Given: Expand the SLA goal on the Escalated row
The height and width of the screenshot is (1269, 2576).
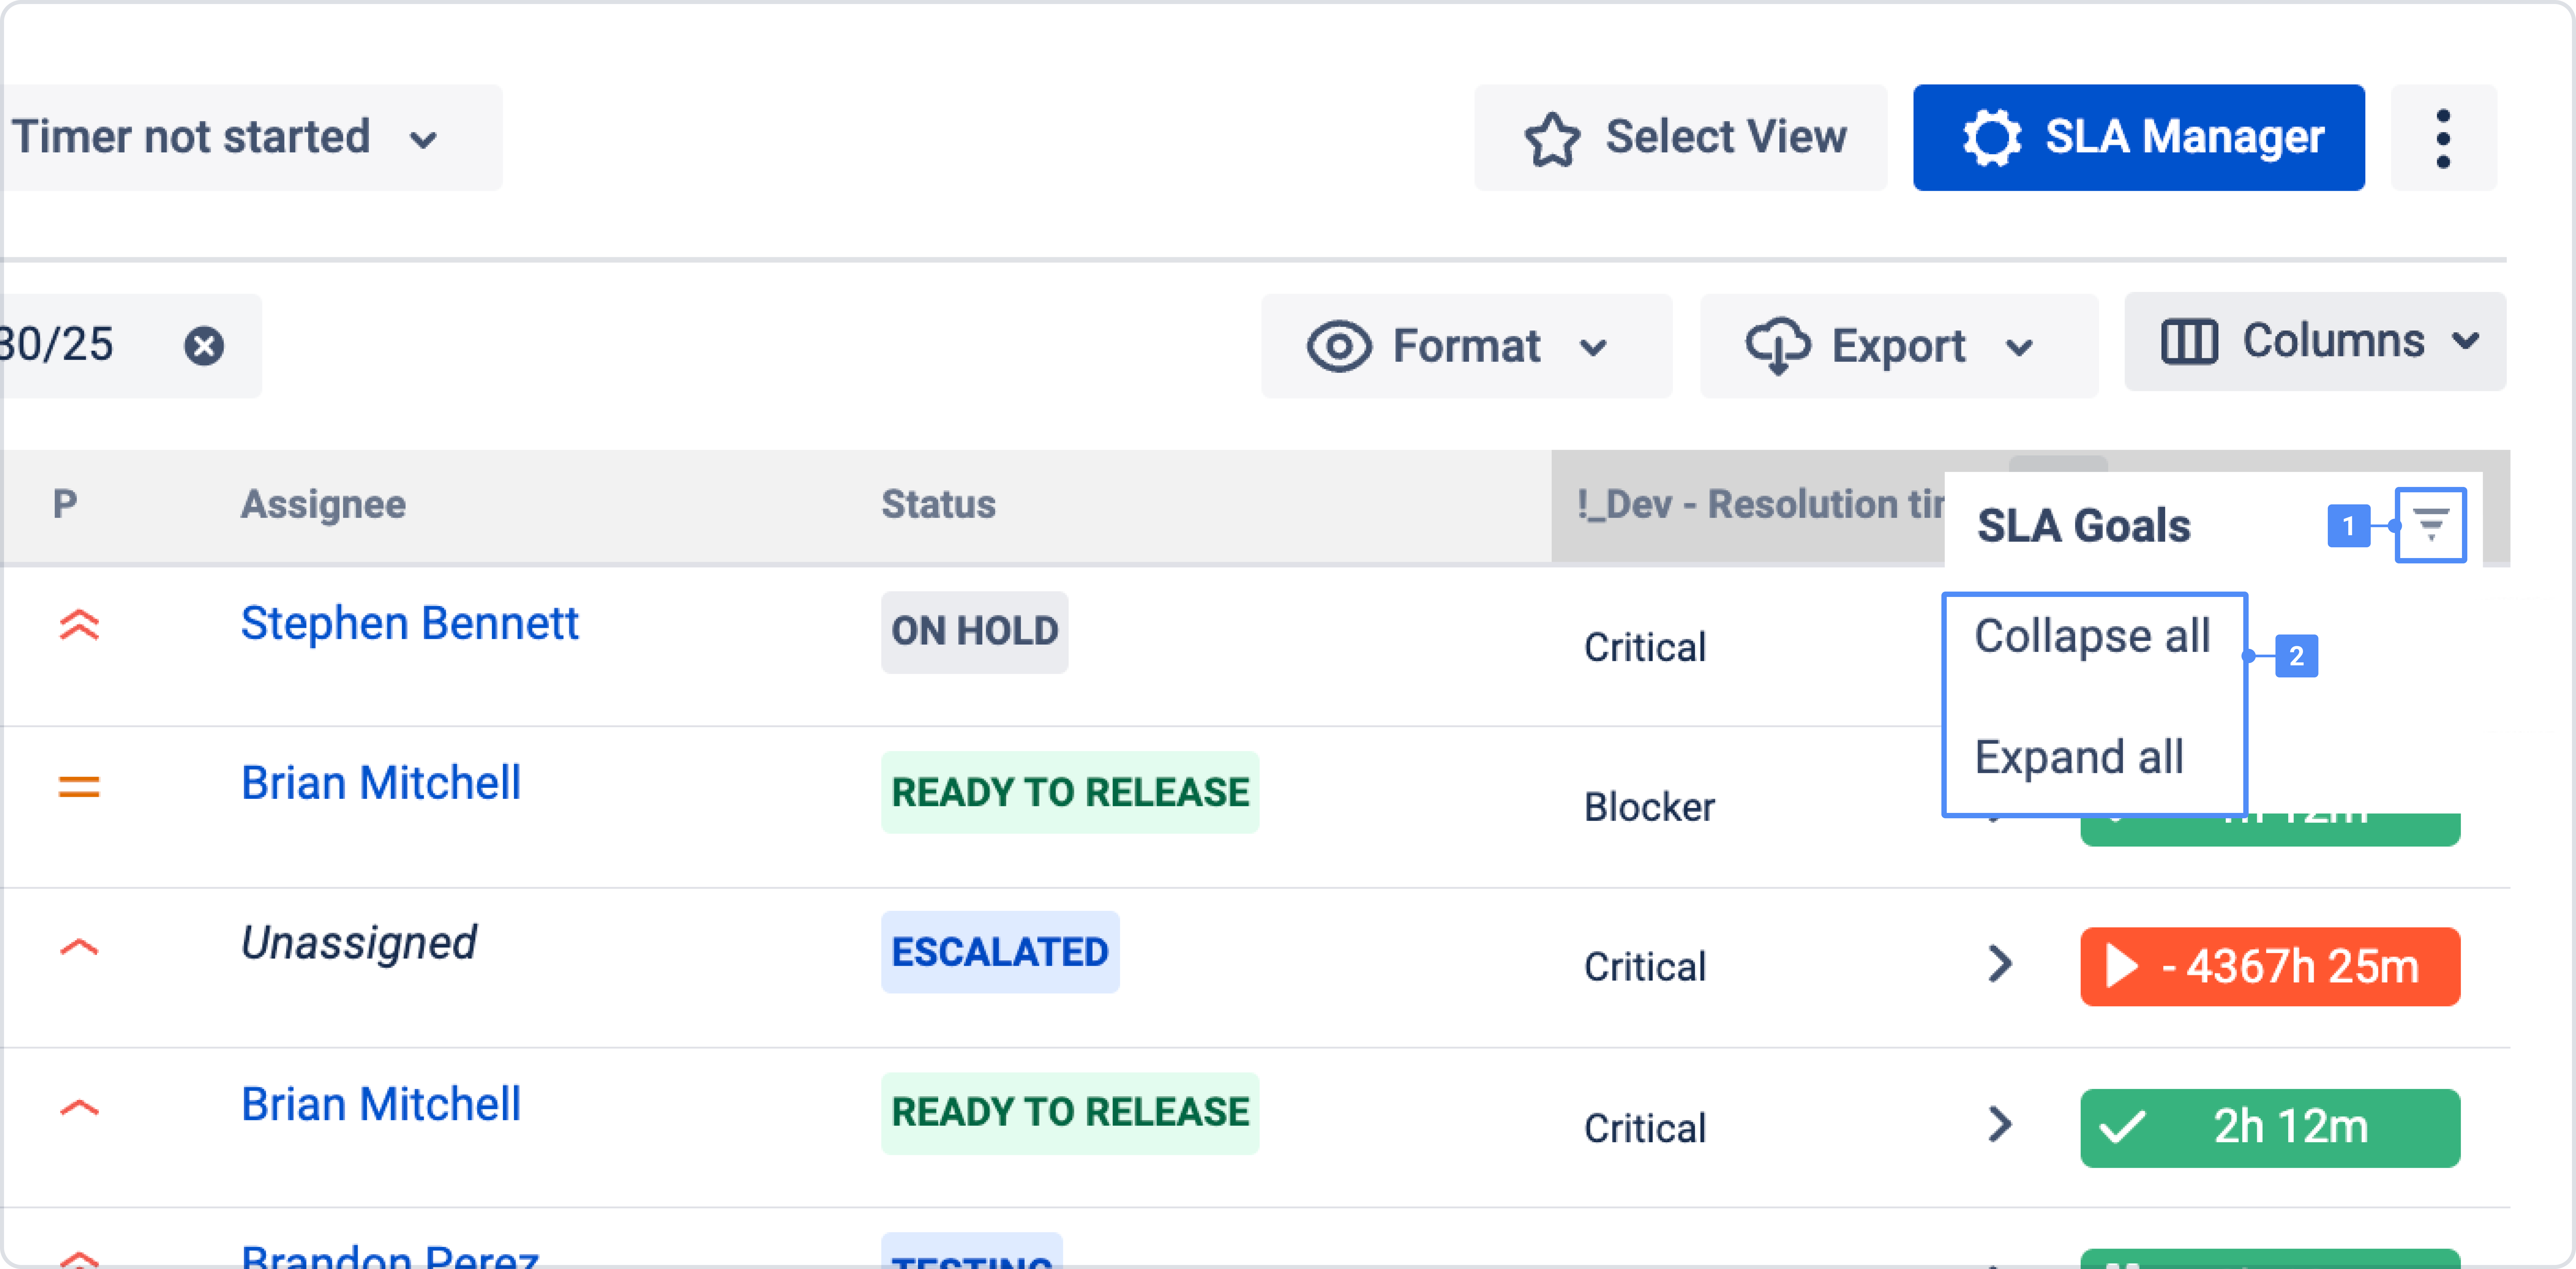Looking at the screenshot, I should [x=1999, y=964].
